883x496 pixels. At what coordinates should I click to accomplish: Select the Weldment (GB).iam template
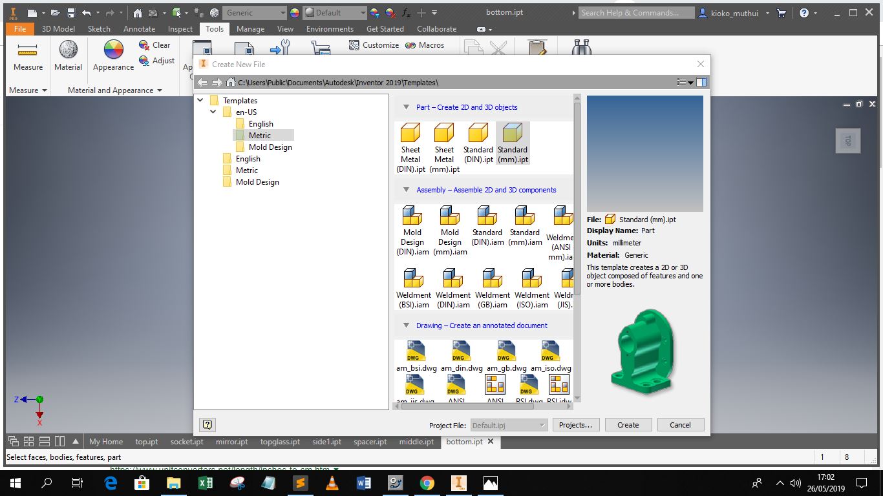[493, 289]
